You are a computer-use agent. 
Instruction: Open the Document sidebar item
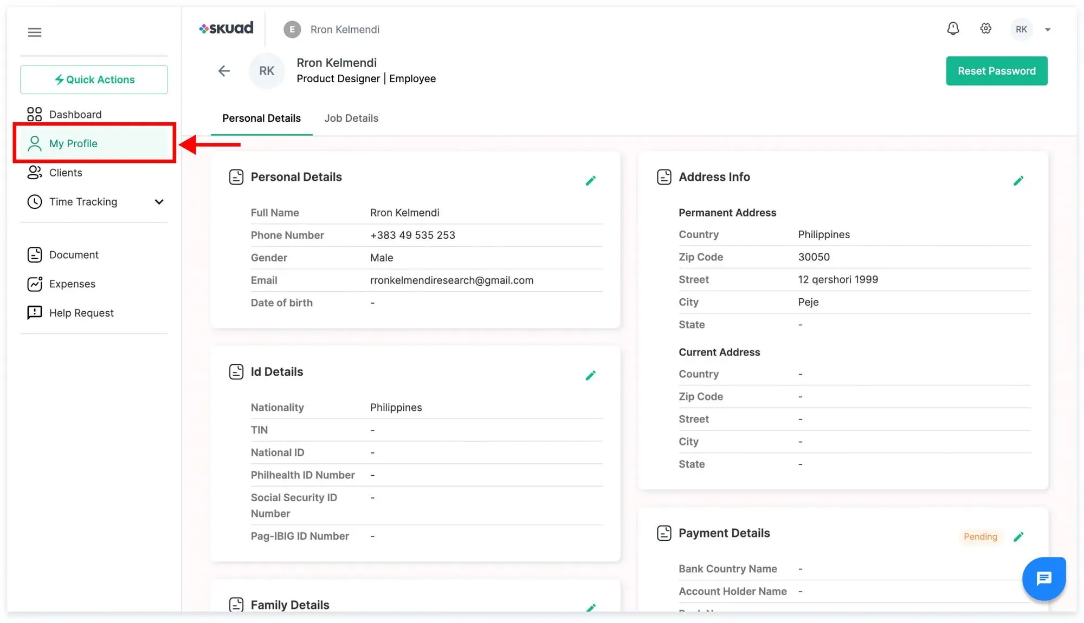[x=74, y=255]
